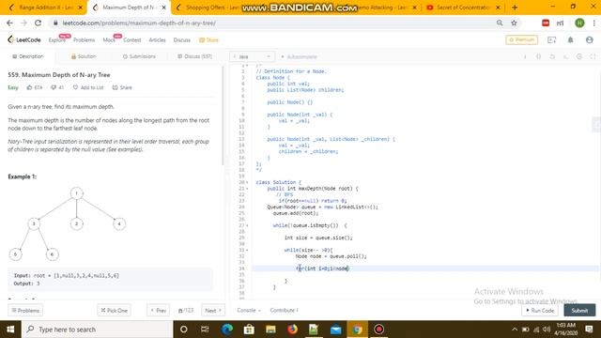
Task: Reset code to default icon
Action: [552, 56]
